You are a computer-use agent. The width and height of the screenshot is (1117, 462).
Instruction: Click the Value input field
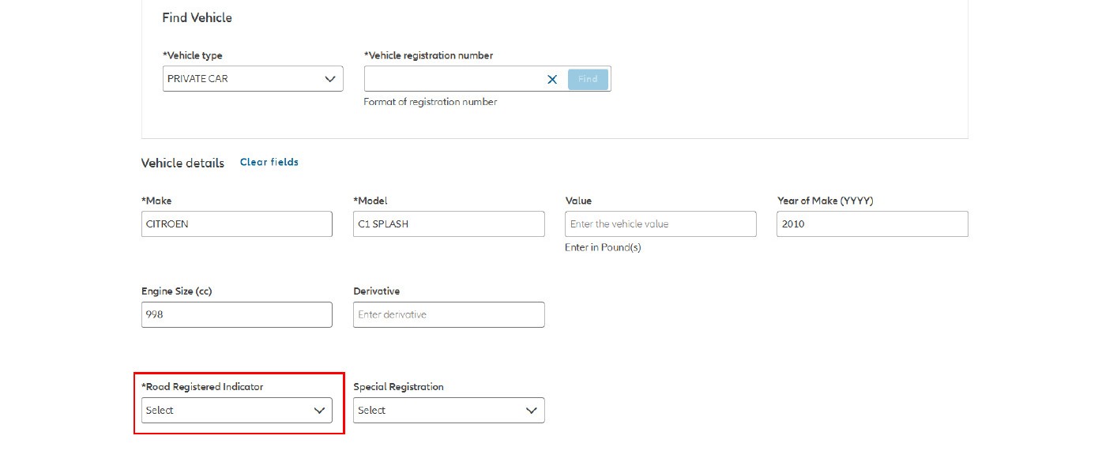coord(660,223)
